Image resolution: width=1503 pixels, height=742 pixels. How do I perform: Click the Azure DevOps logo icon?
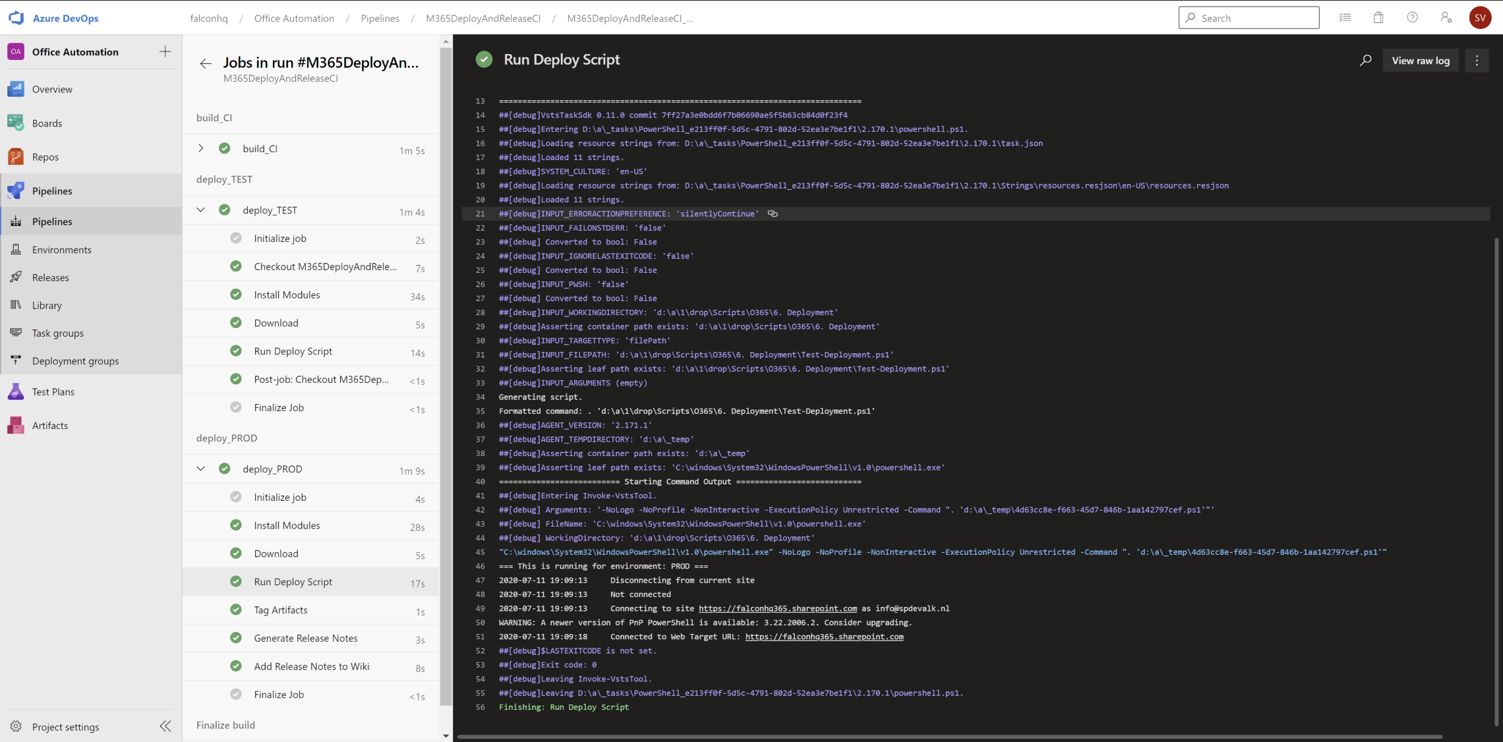(16, 18)
